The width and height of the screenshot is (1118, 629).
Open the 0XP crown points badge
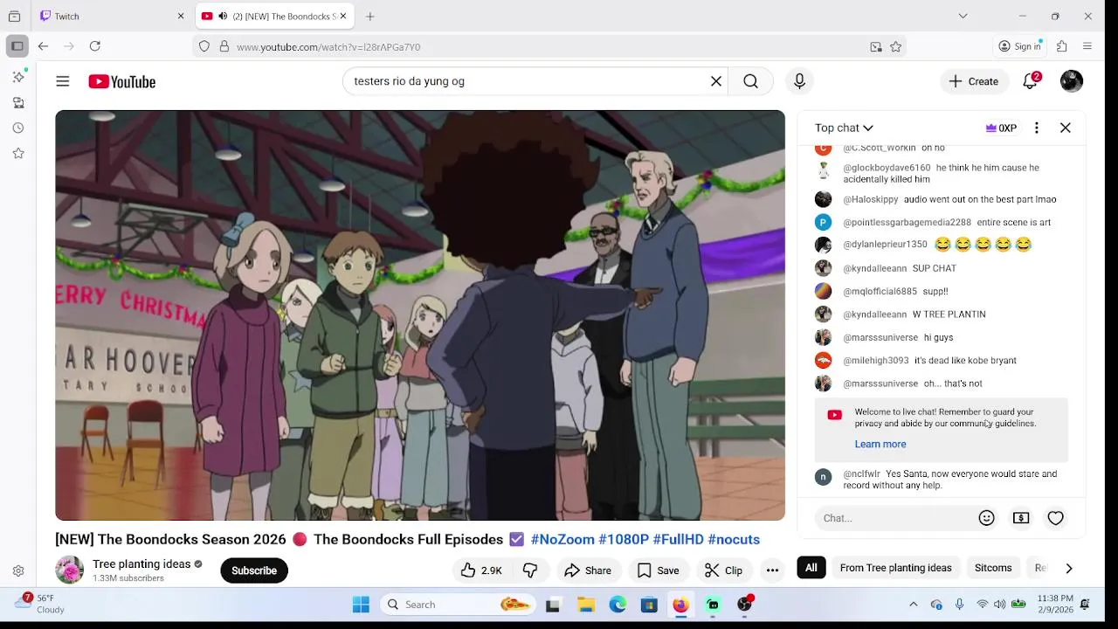pyautogui.click(x=1001, y=128)
